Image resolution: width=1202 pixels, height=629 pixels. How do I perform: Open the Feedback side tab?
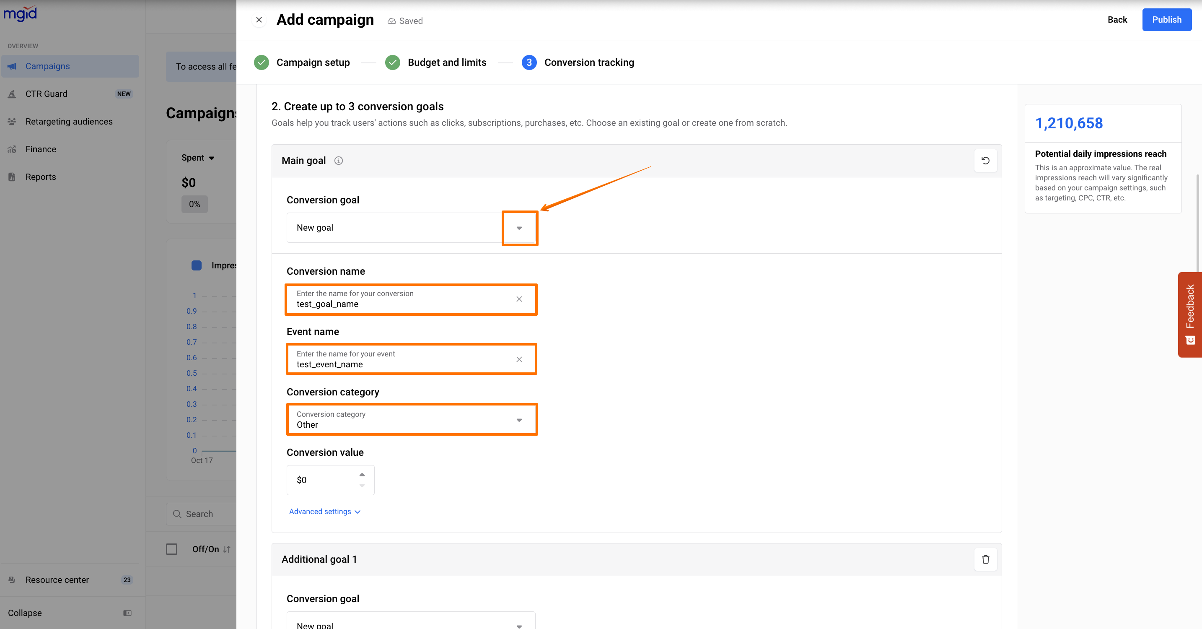click(1190, 314)
